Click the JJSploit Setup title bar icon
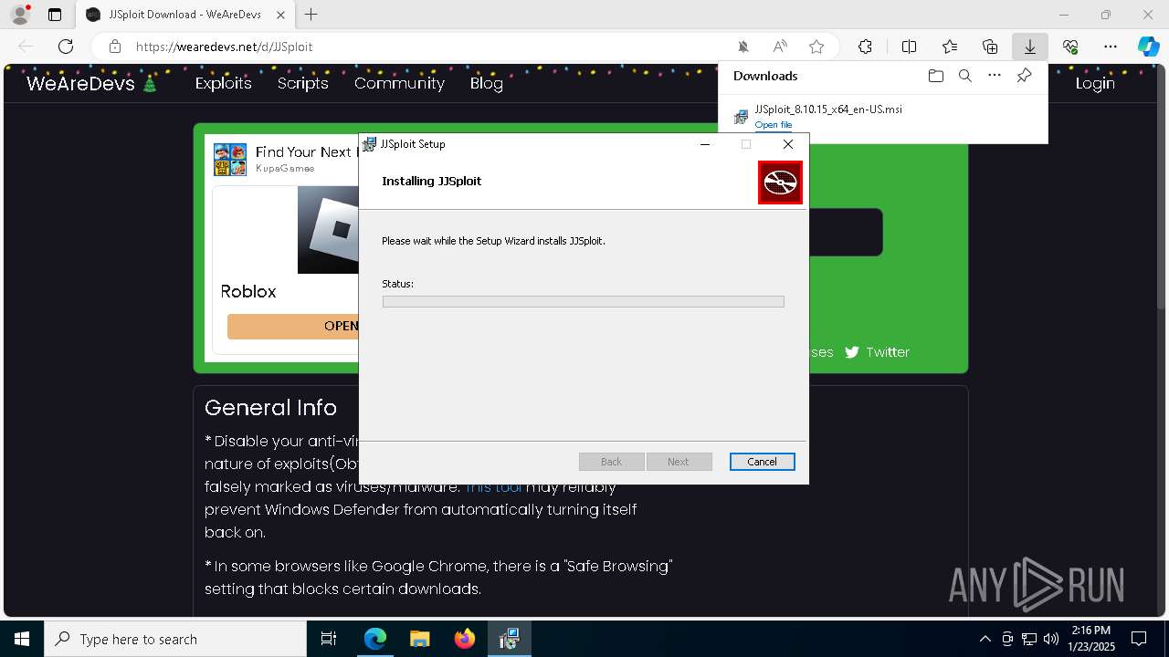 [x=370, y=144]
